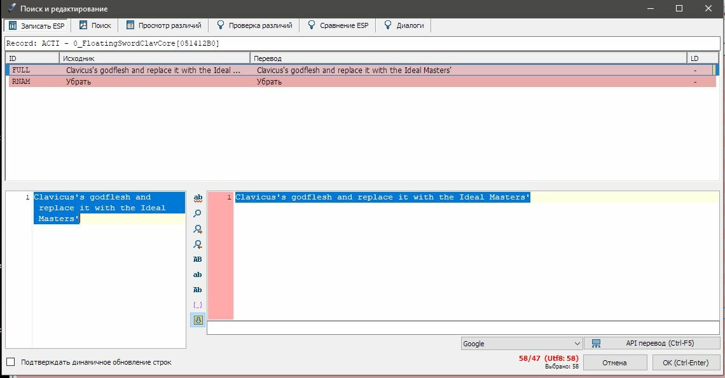Convert text to uppercase with AB icon
Screen dimensions: 725x378
click(x=197, y=259)
